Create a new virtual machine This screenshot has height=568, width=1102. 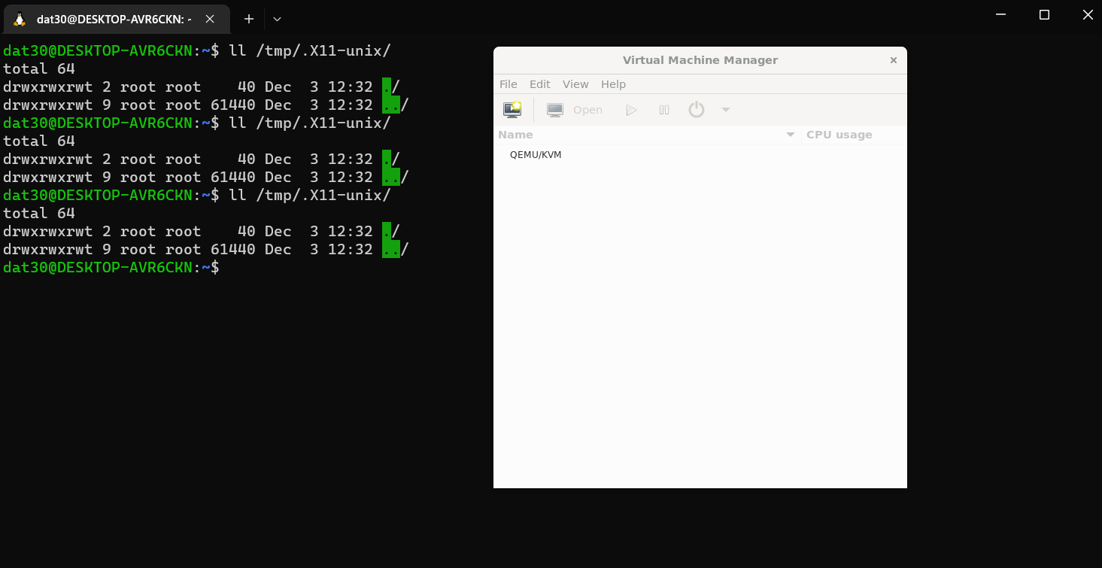click(512, 109)
